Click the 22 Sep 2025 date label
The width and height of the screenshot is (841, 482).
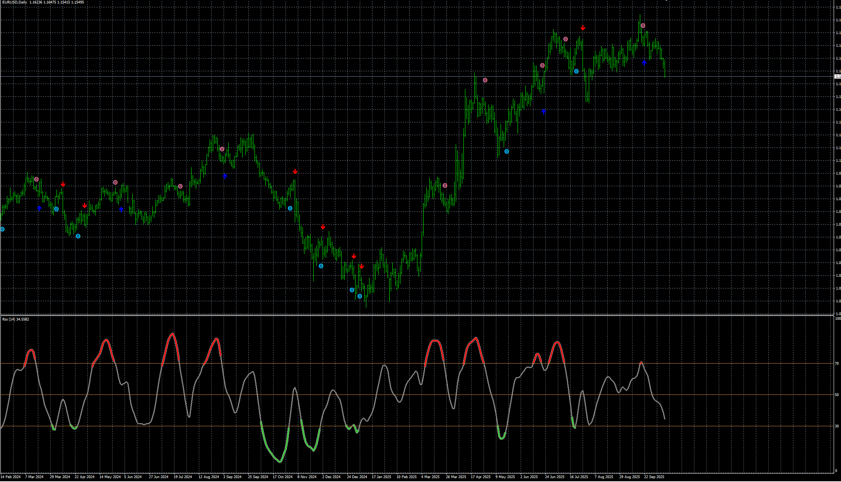[654, 477]
